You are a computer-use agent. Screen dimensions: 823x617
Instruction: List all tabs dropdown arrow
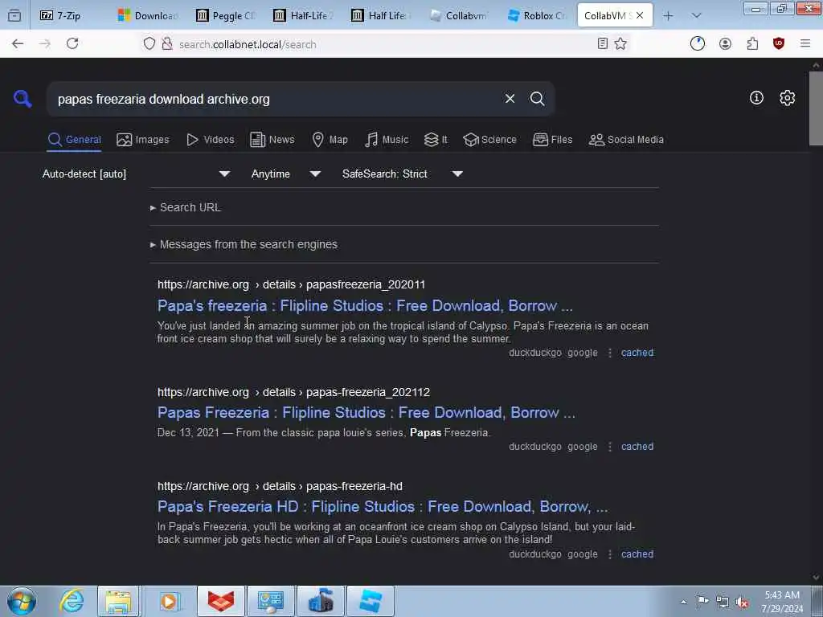click(696, 16)
